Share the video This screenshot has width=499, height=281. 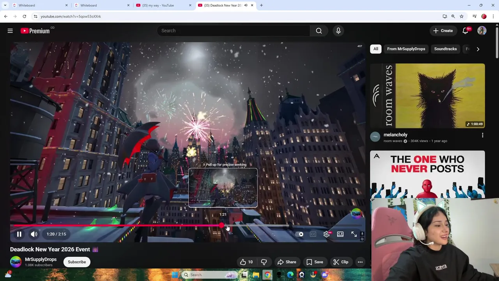pyautogui.click(x=287, y=262)
